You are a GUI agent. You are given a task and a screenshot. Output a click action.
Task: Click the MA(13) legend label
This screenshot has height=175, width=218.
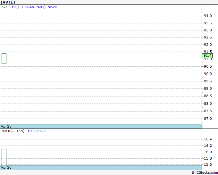click(17, 7)
